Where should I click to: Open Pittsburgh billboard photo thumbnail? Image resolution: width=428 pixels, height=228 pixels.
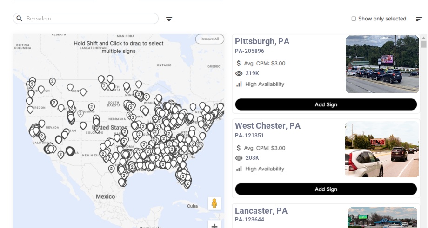click(x=382, y=64)
